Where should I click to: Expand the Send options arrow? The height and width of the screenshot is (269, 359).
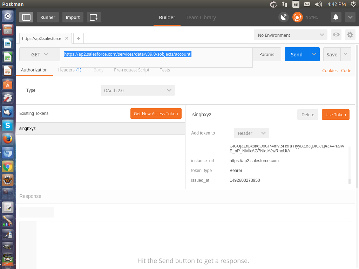(x=314, y=54)
